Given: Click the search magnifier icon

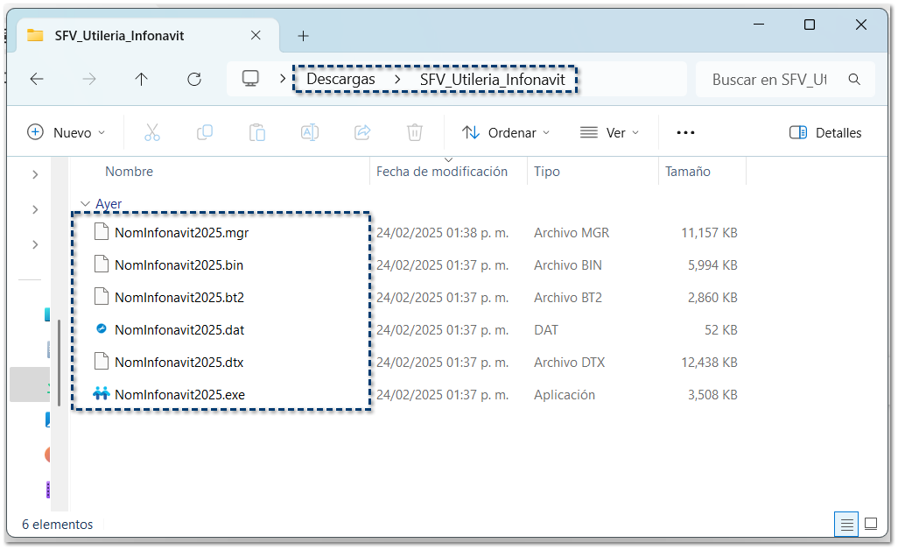Looking at the screenshot, I should (854, 80).
